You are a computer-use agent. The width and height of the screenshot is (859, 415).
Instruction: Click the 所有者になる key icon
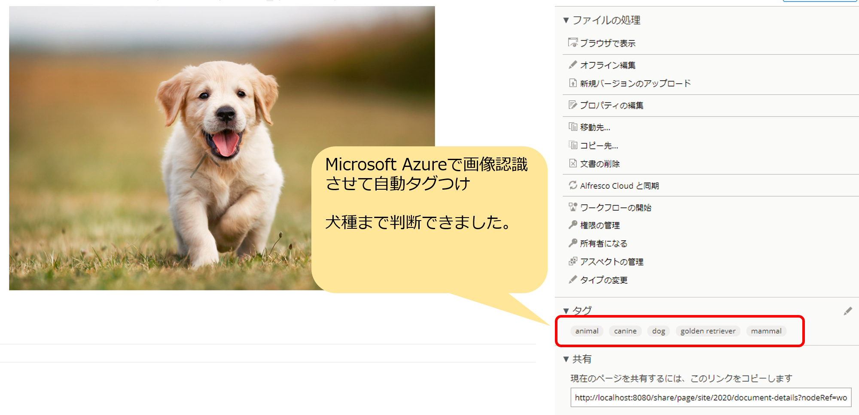pos(573,243)
